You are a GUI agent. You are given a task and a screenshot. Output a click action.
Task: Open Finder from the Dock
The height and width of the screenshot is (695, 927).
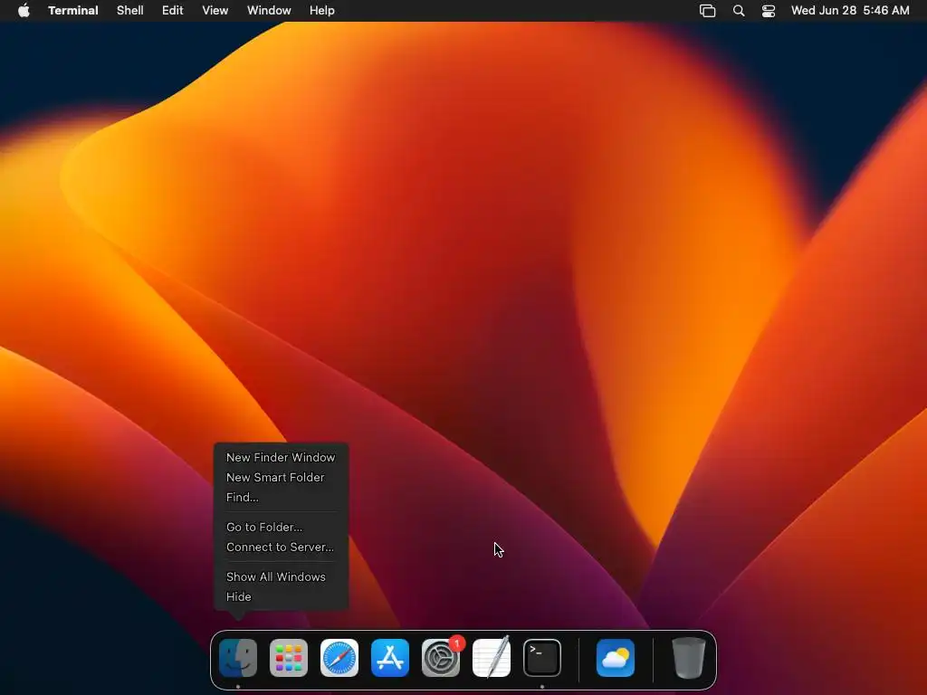238,658
